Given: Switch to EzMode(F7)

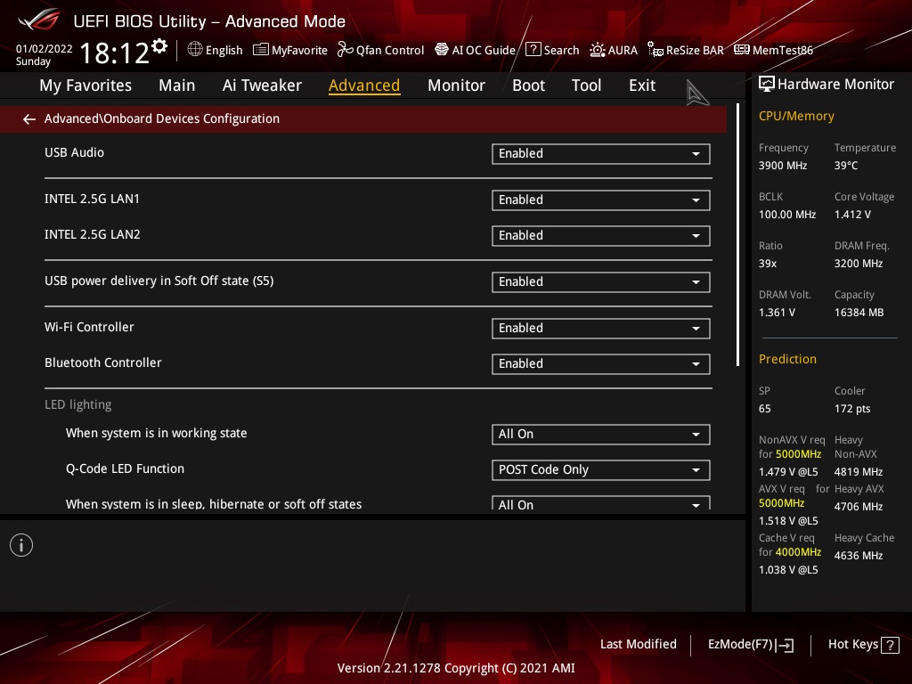Looking at the screenshot, I should click(x=750, y=644).
